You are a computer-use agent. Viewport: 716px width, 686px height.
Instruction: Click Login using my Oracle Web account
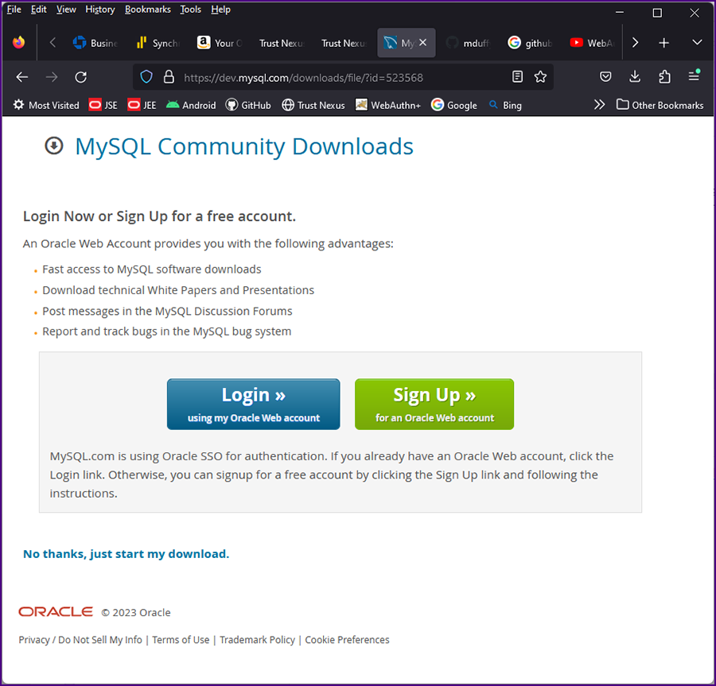(x=254, y=404)
